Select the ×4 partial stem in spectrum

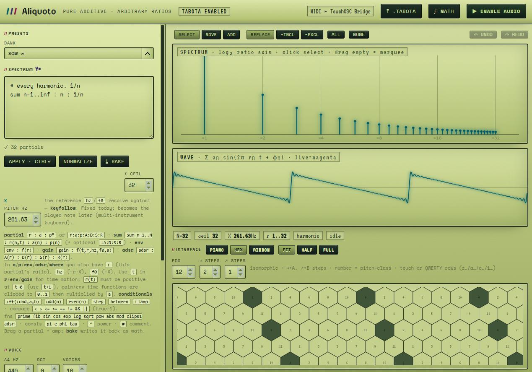[321, 124]
